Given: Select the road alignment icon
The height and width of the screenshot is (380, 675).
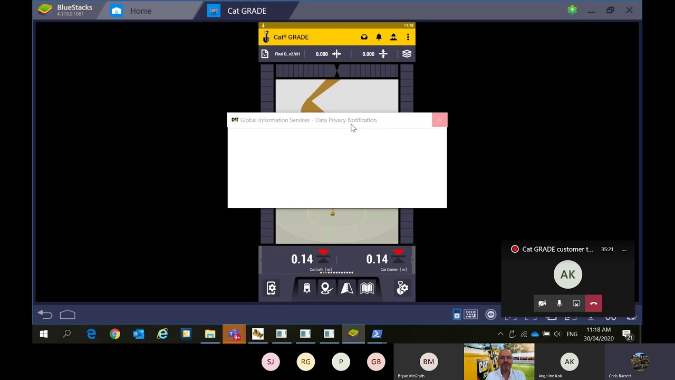Looking at the screenshot, I should (347, 288).
